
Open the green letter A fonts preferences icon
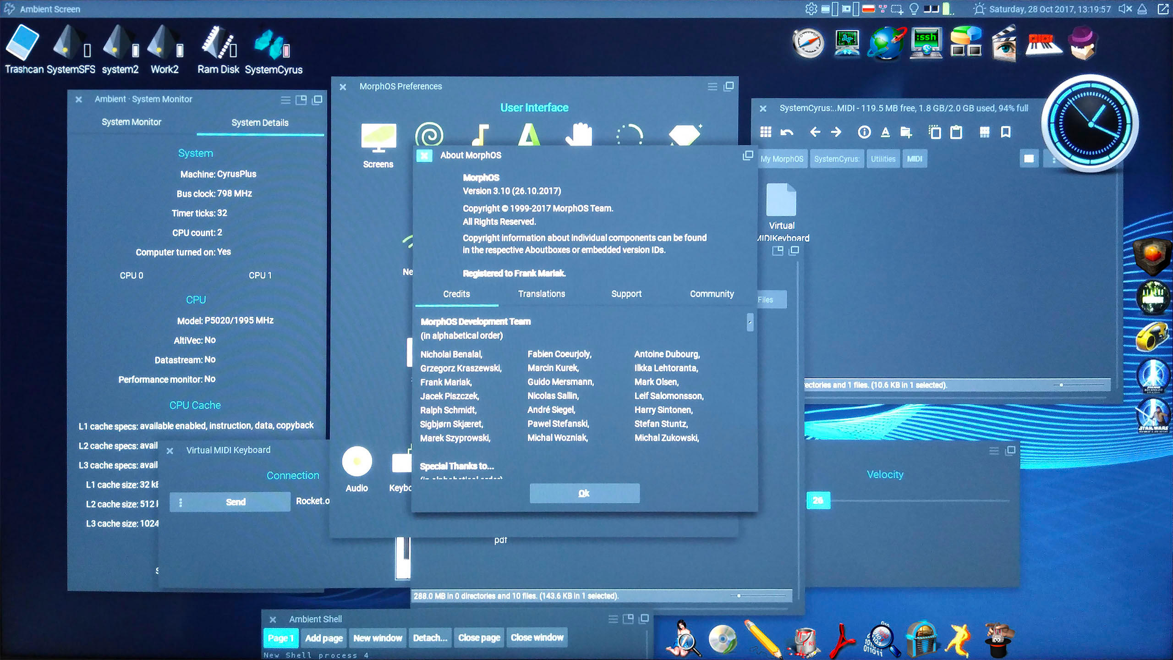pos(529,134)
